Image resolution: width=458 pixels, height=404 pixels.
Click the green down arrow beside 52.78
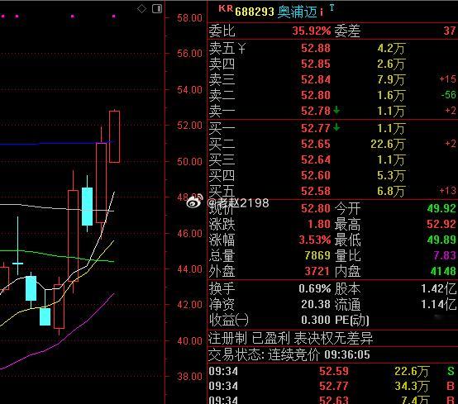tap(336, 110)
